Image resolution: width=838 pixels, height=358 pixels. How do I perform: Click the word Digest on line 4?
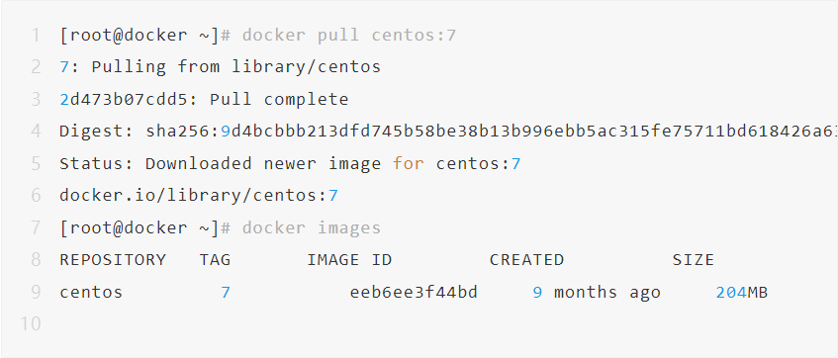pos(91,132)
